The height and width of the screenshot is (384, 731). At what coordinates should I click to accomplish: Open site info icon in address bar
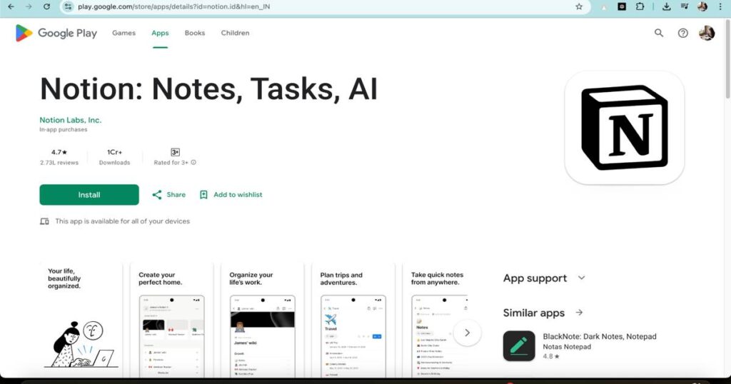pos(68,6)
